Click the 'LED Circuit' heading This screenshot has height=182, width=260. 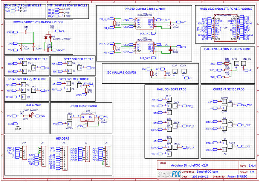33,105
